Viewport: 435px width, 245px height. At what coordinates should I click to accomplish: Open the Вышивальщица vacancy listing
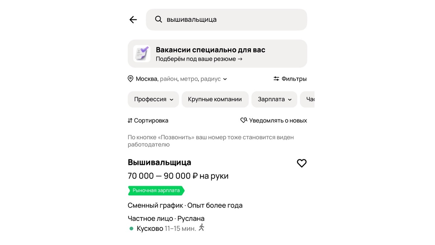click(159, 162)
